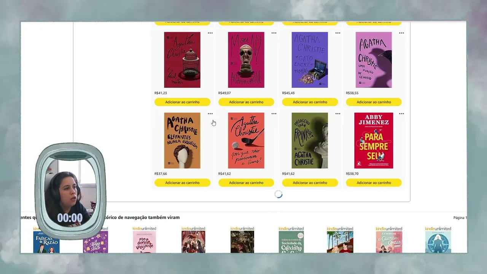Add the R$45,43 book to cart
The height and width of the screenshot is (274, 487).
tap(310, 102)
